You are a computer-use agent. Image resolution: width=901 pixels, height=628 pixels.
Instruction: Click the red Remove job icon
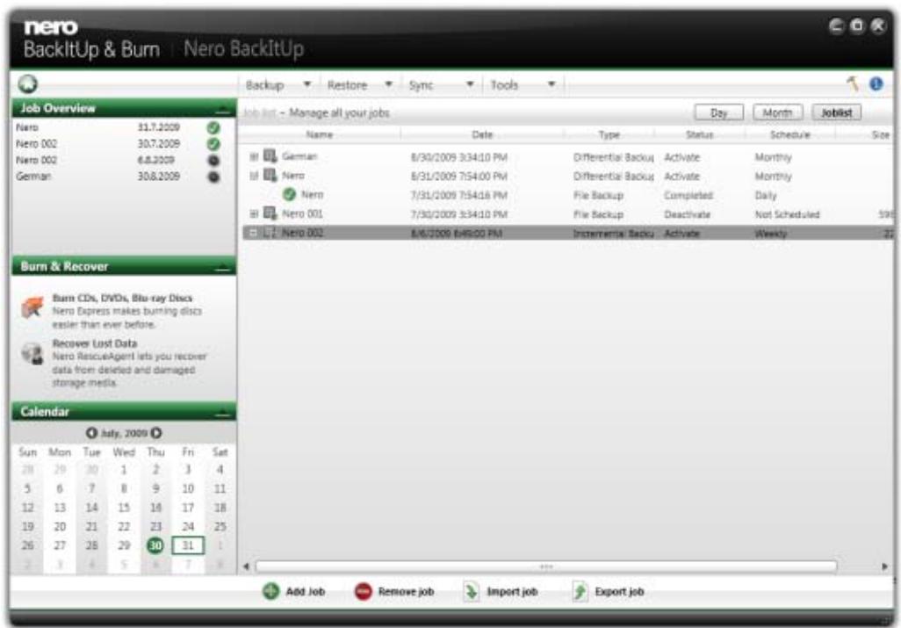364,590
